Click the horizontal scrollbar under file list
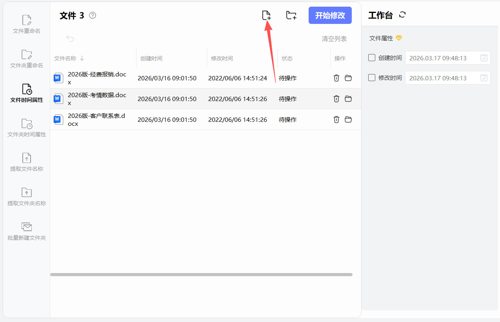The image size is (500, 322). 201,275
